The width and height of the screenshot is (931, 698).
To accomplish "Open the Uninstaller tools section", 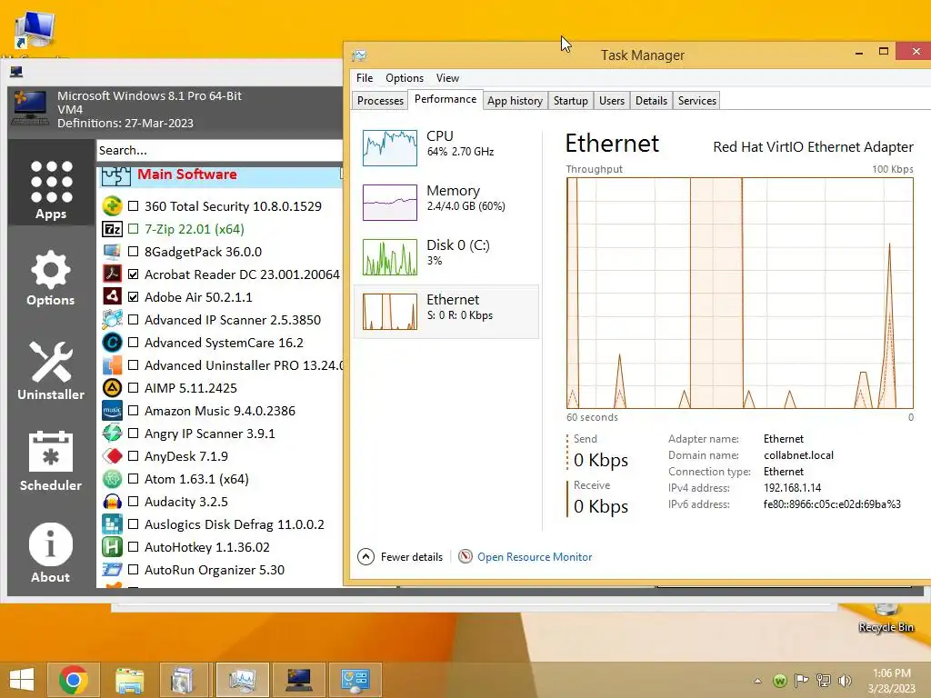I will tap(51, 371).
